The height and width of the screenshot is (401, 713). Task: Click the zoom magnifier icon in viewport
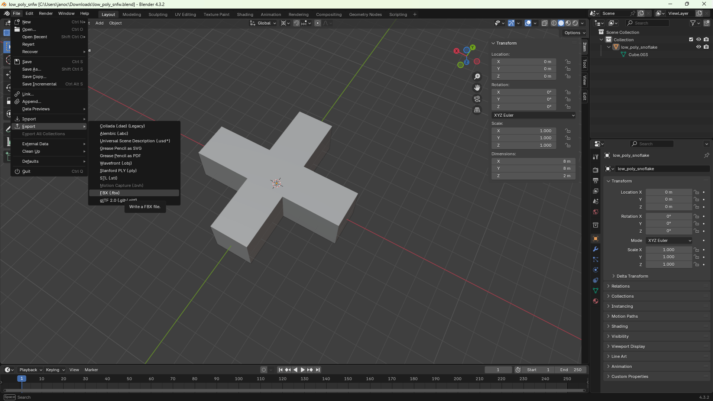[x=477, y=77]
